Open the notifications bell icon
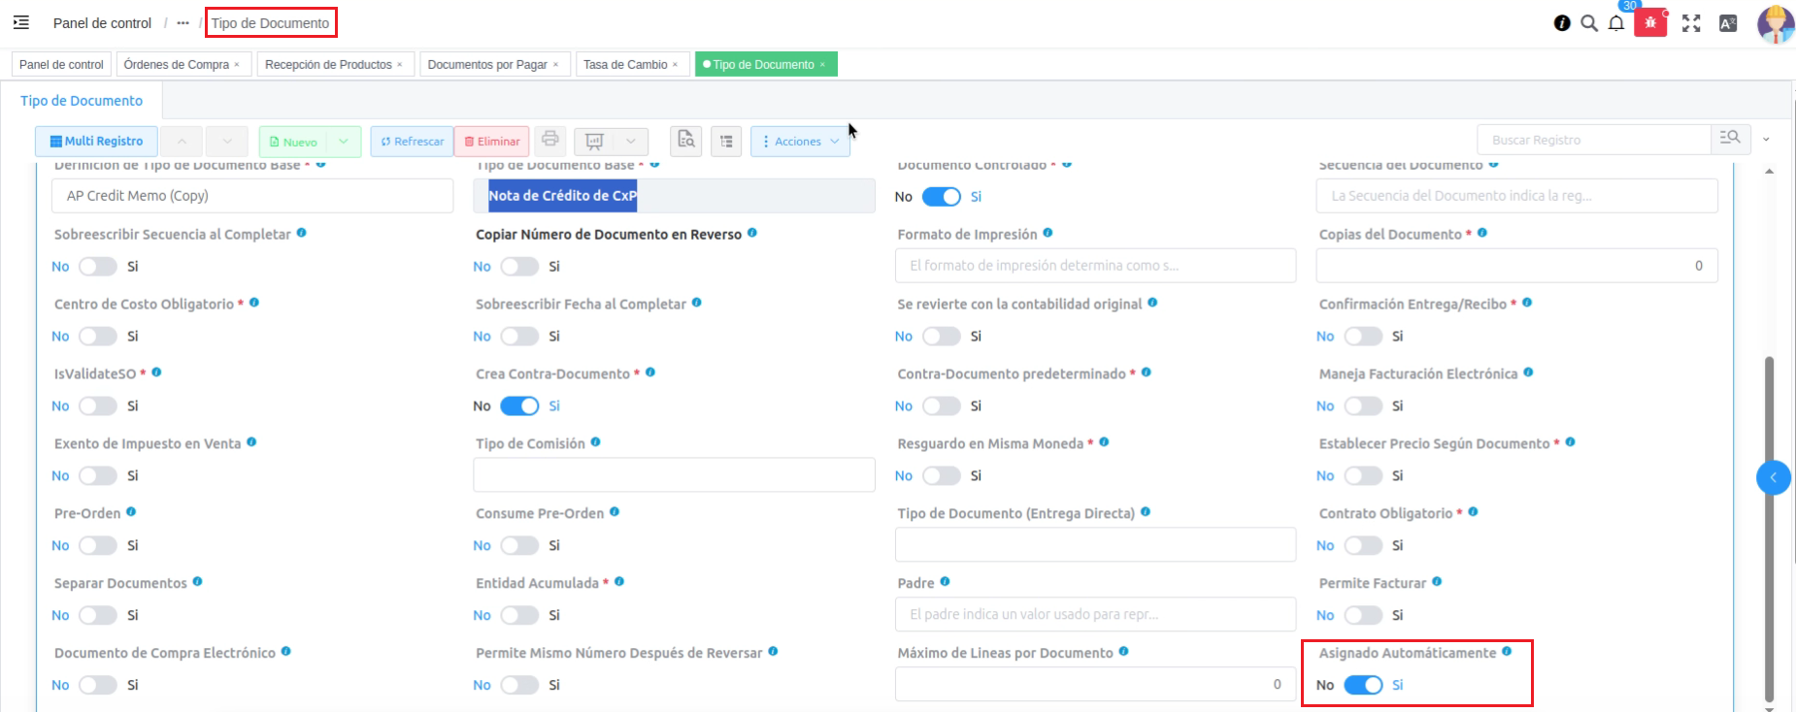 click(1616, 23)
